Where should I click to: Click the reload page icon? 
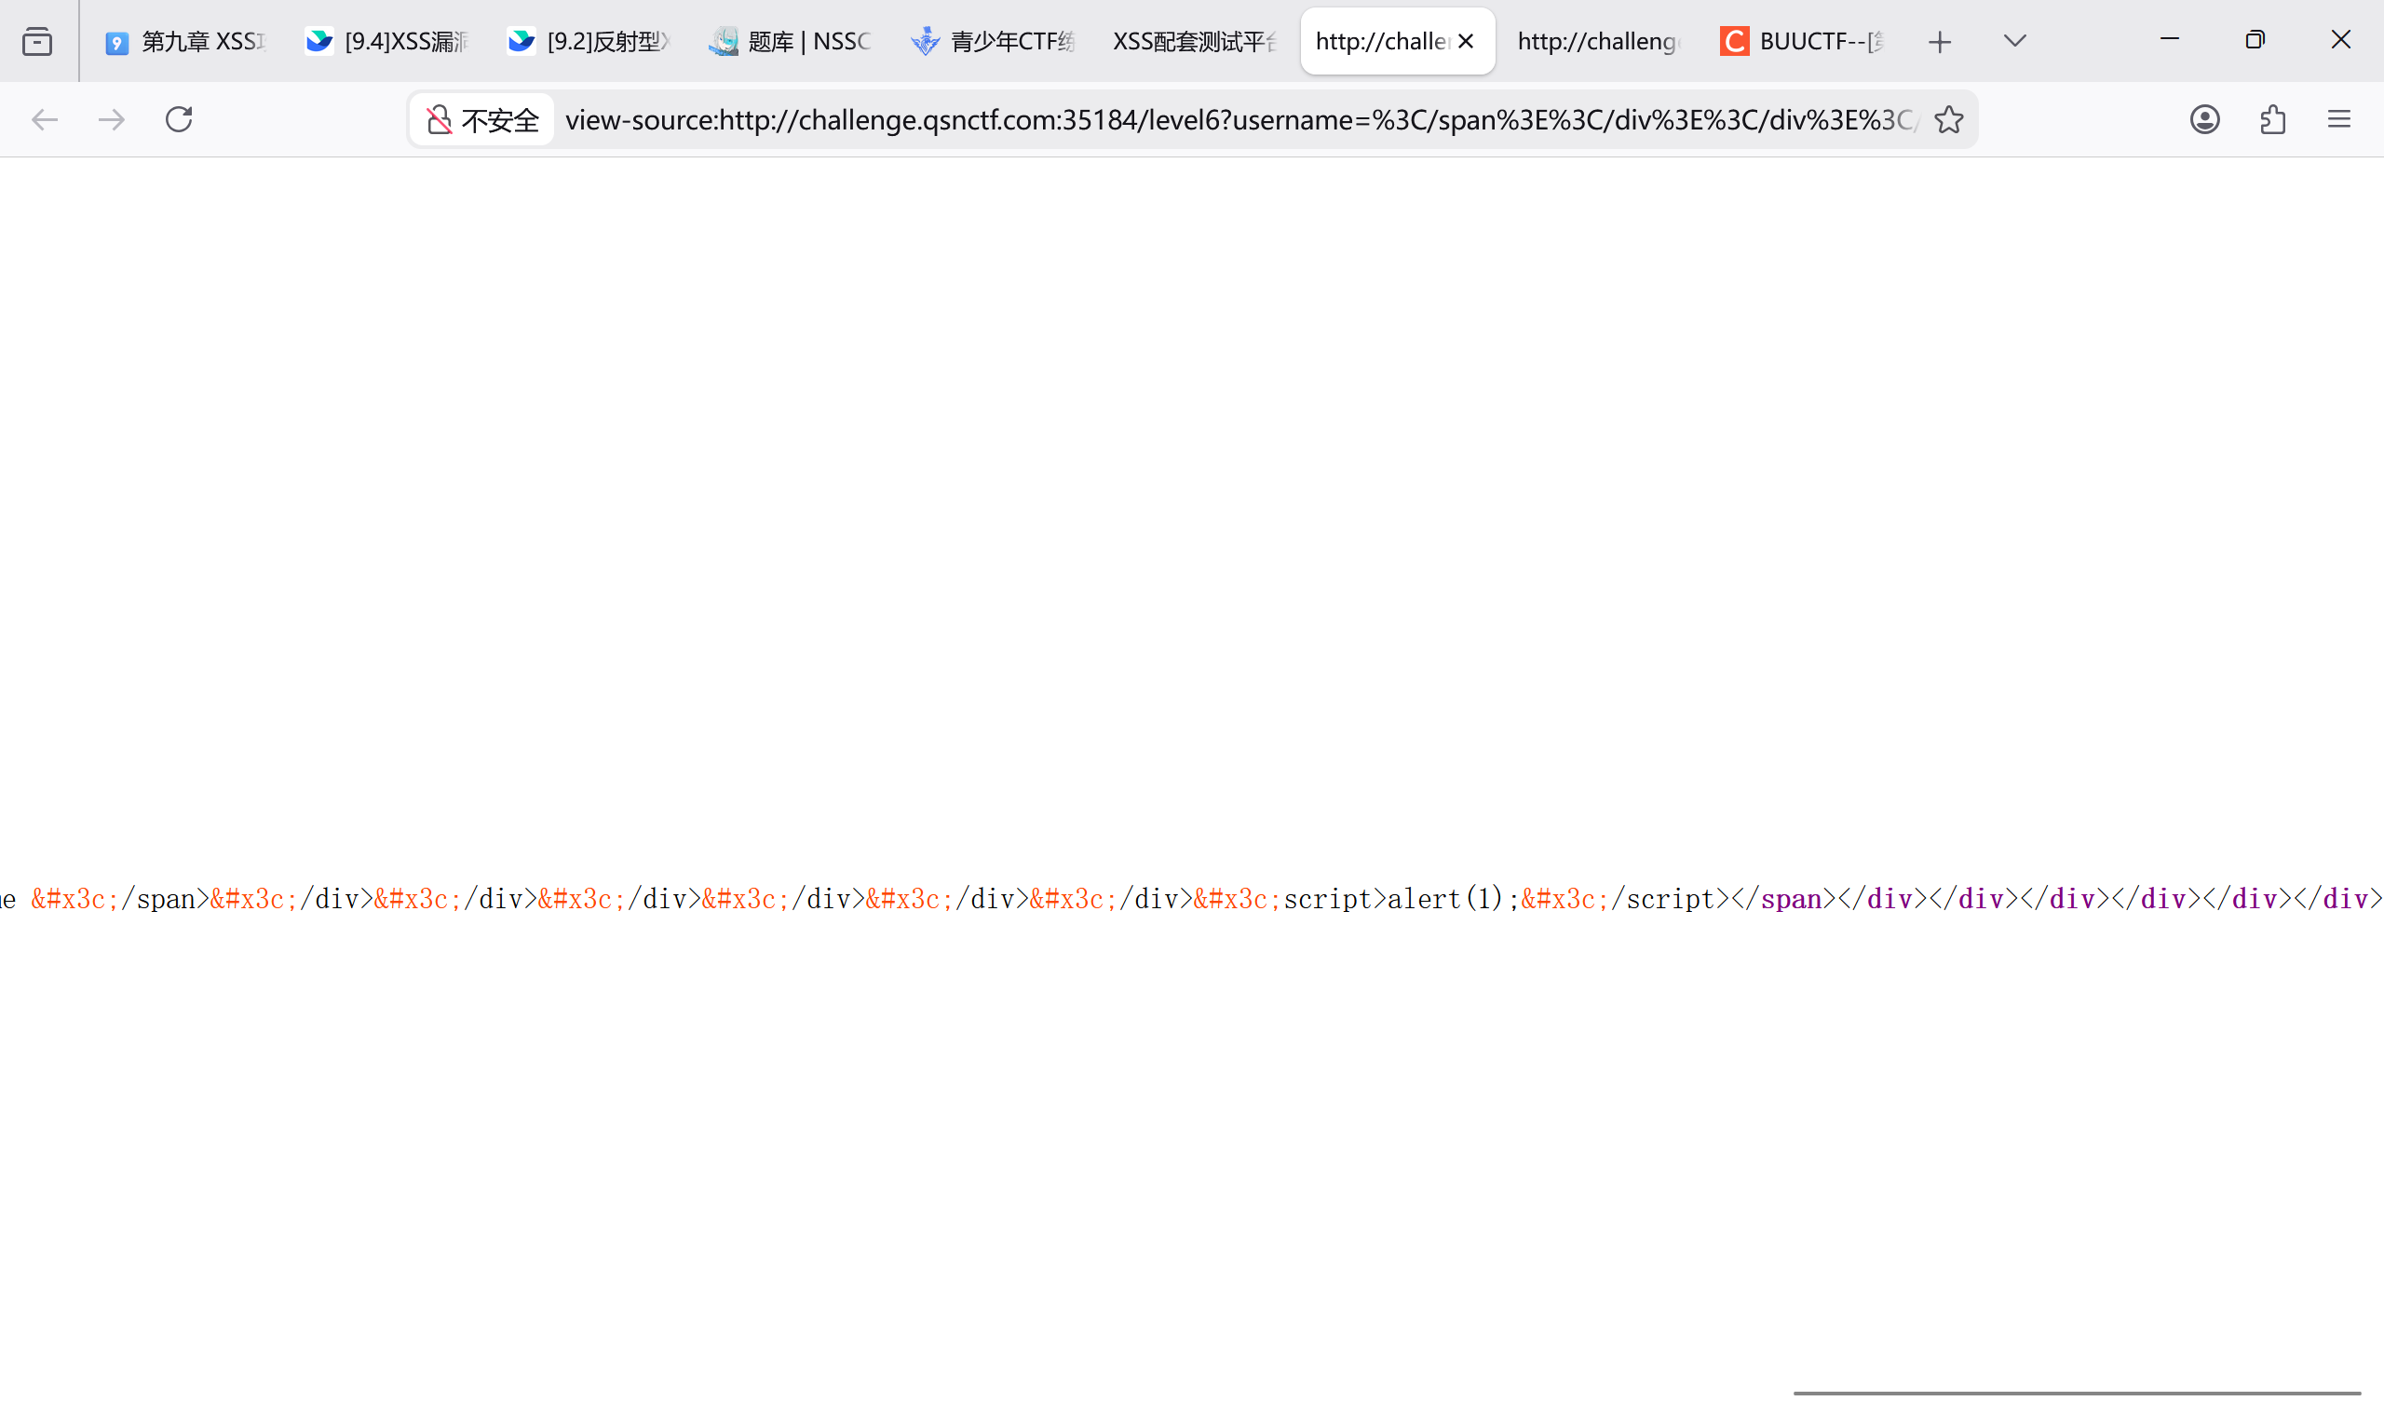pos(179,119)
